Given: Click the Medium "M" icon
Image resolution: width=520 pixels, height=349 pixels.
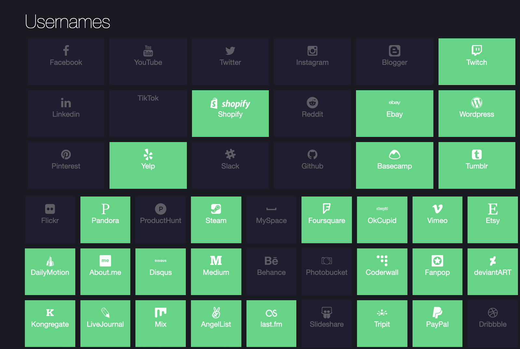Looking at the screenshot, I should click(216, 261).
